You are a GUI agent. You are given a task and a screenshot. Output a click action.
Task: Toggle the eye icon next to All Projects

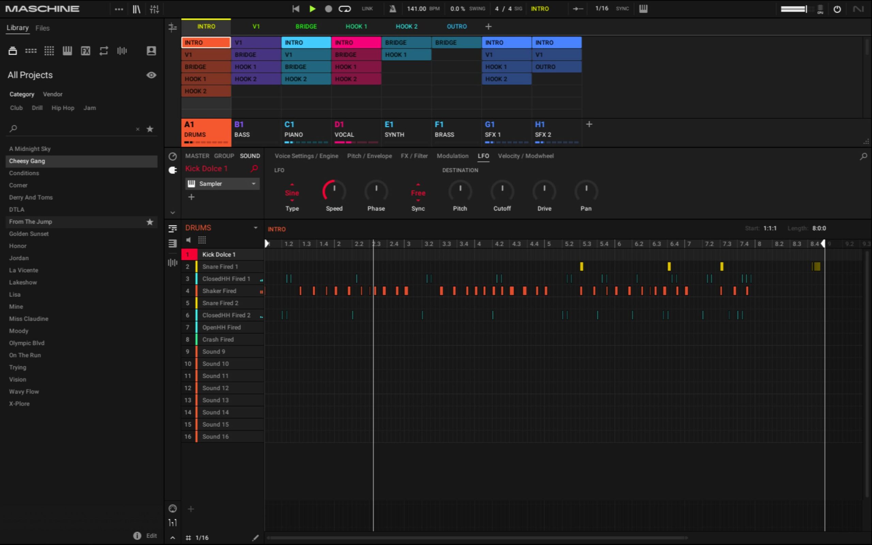152,75
